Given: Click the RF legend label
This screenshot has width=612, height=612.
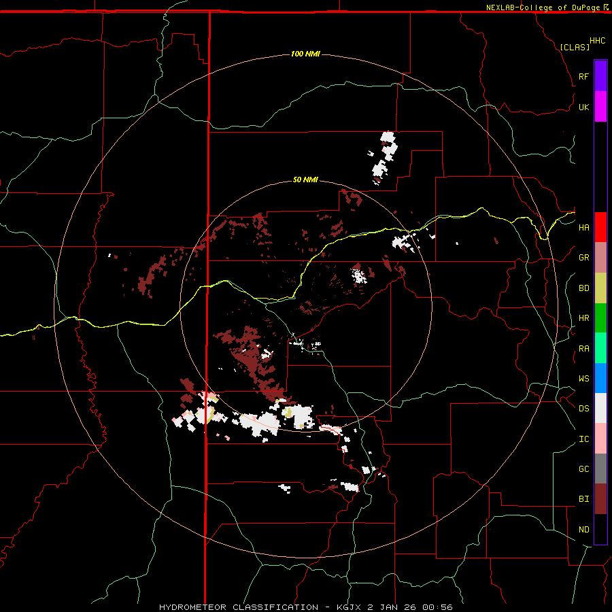Looking at the screenshot, I should tap(583, 76).
